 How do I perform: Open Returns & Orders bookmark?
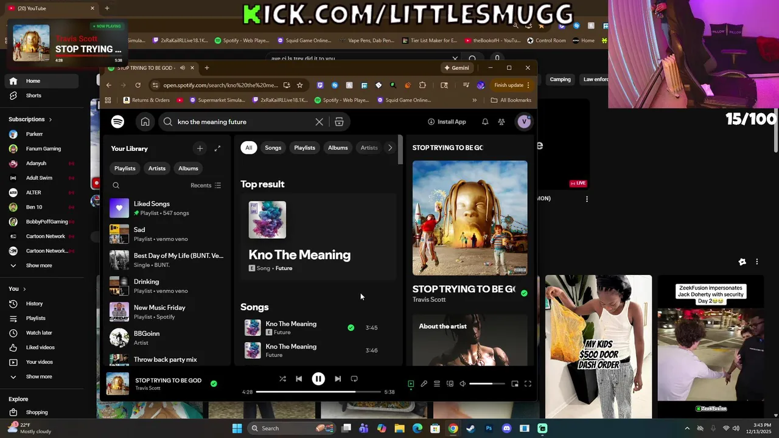[x=146, y=100]
